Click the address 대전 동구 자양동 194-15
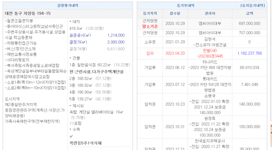Image resolution: width=272 pixels, height=150 pixels. coord(28,13)
